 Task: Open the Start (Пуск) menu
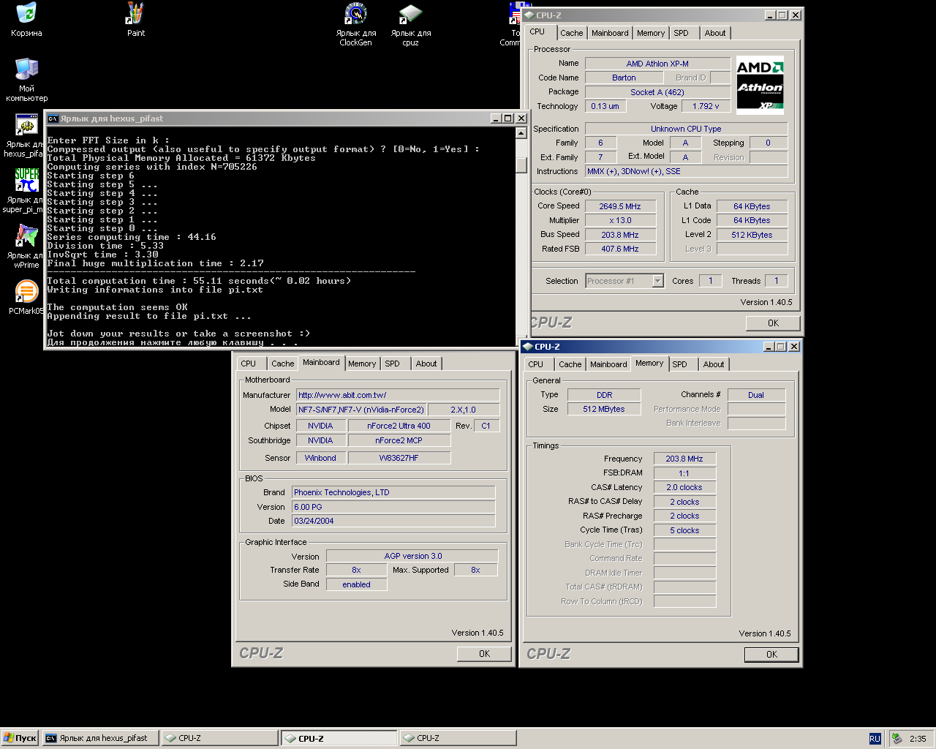click(x=20, y=739)
